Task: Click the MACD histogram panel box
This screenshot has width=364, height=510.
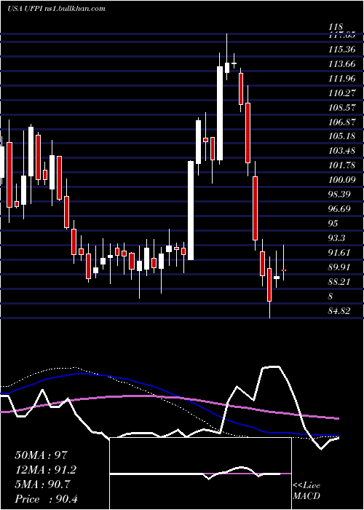Action: [200, 474]
